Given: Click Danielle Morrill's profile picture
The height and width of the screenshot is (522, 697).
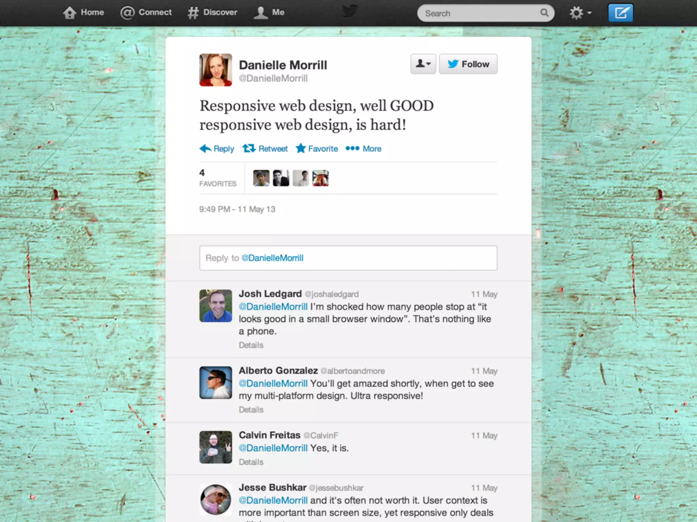Looking at the screenshot, I should [215, 70].
